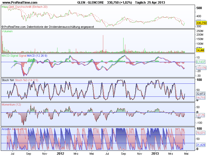Click the 78,571 Aroon value box

point(200,133)
